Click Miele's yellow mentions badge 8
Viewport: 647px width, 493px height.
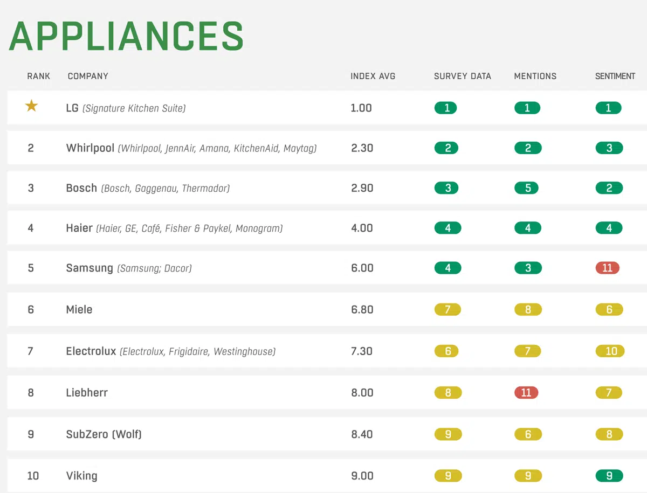tap(528, 309)
